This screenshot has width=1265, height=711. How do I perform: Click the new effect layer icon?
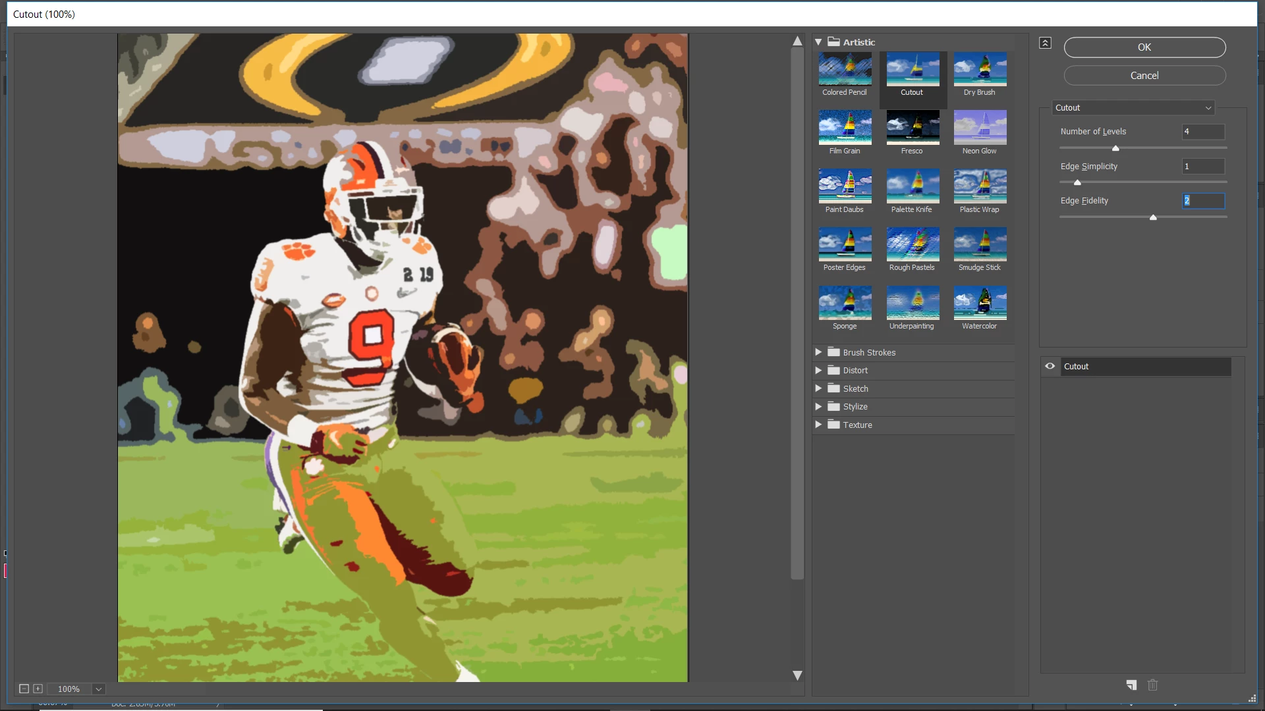[x=1131, y=685]
